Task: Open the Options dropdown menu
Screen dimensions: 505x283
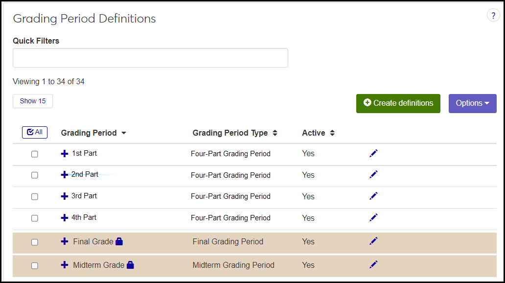Action: [472, 103]
